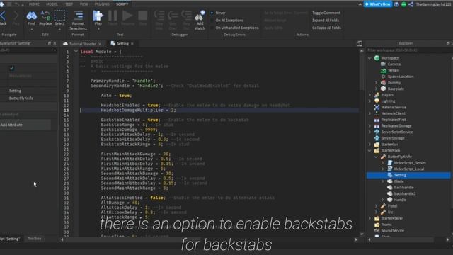Click the TheGamingJayhd123 username
453x255 pixels.
[x=433, y=4]
